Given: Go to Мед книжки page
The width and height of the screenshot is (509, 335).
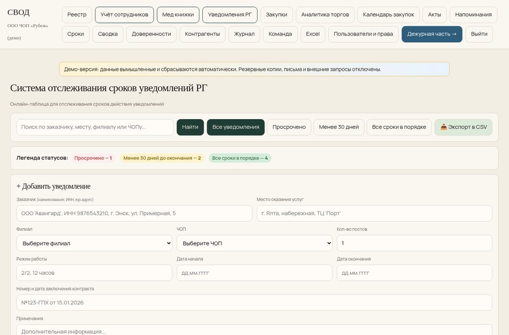Looking at the screenshot, I should tap(178, 14).
